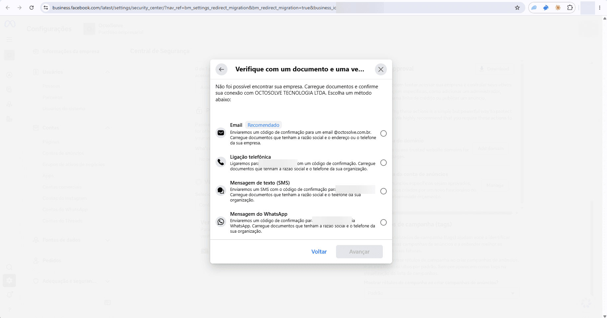Image resolution: width=607 pixels, height=318 pixels.
Task: Click the orange sunburst extension icon
Action: (x=558, y=8)
